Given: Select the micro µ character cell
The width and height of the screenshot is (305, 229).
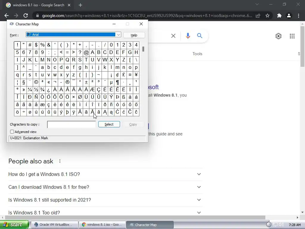Looking at the screenshot, I should coord(111,82).
